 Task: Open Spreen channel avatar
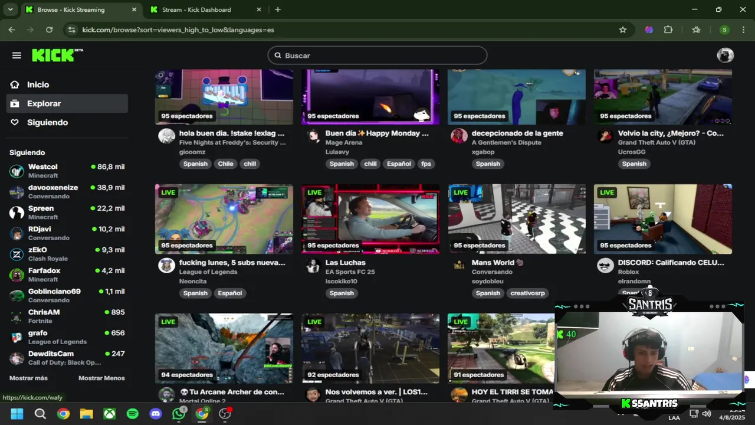click(17, 212)
